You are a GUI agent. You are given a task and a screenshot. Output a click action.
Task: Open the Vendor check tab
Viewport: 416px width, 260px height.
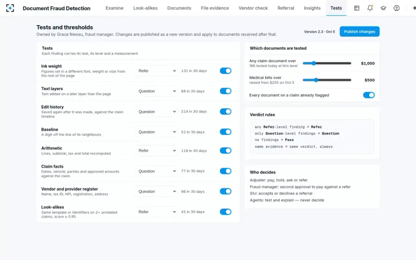[x=253, y=8]
